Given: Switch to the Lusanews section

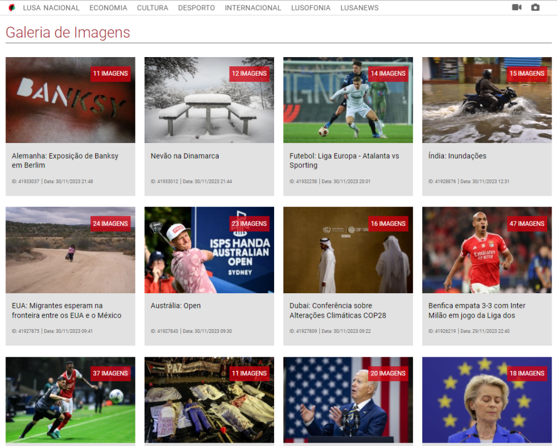Looking at the screenshot, I should pyautogui.click(x=360, y=8).
